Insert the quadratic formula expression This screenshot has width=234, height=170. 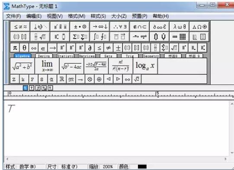click(96, 66)
